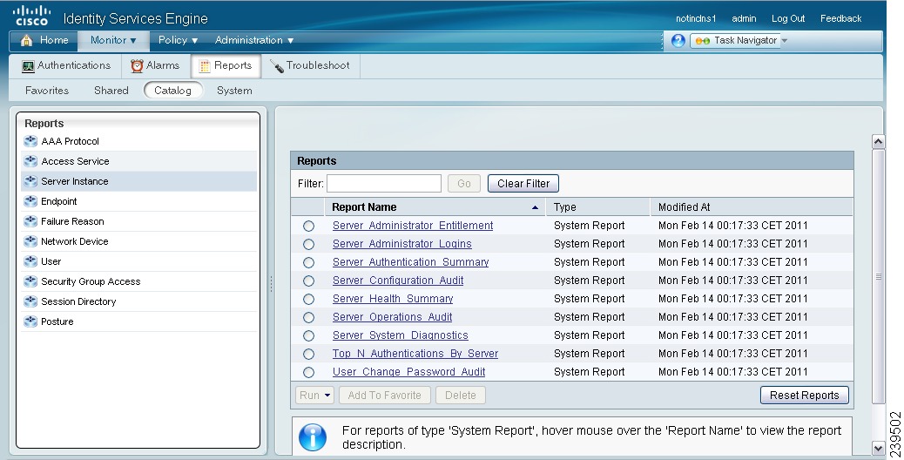Click the Go filter button
This screenshot has width=904, height=460.
click(x=464, y=183)
